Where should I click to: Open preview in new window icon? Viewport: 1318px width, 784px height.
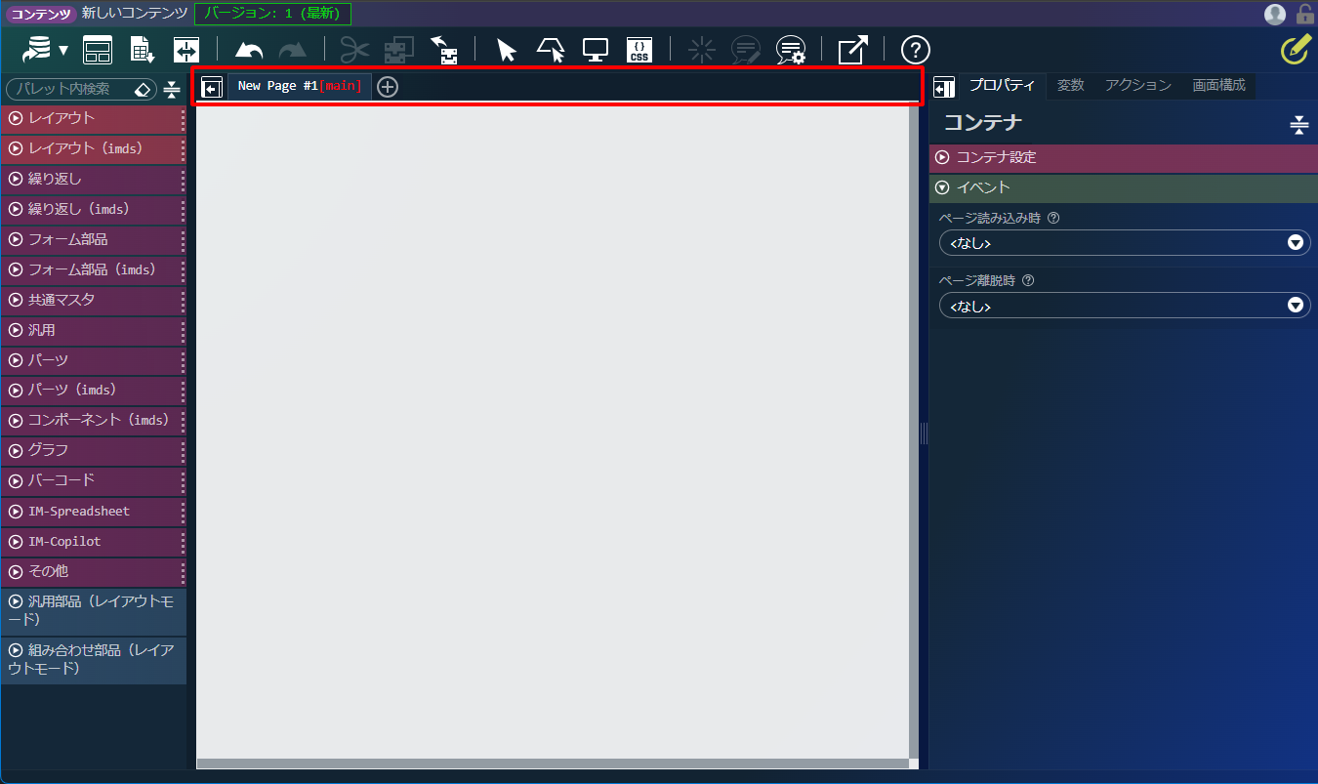click(x=852, y=51)
